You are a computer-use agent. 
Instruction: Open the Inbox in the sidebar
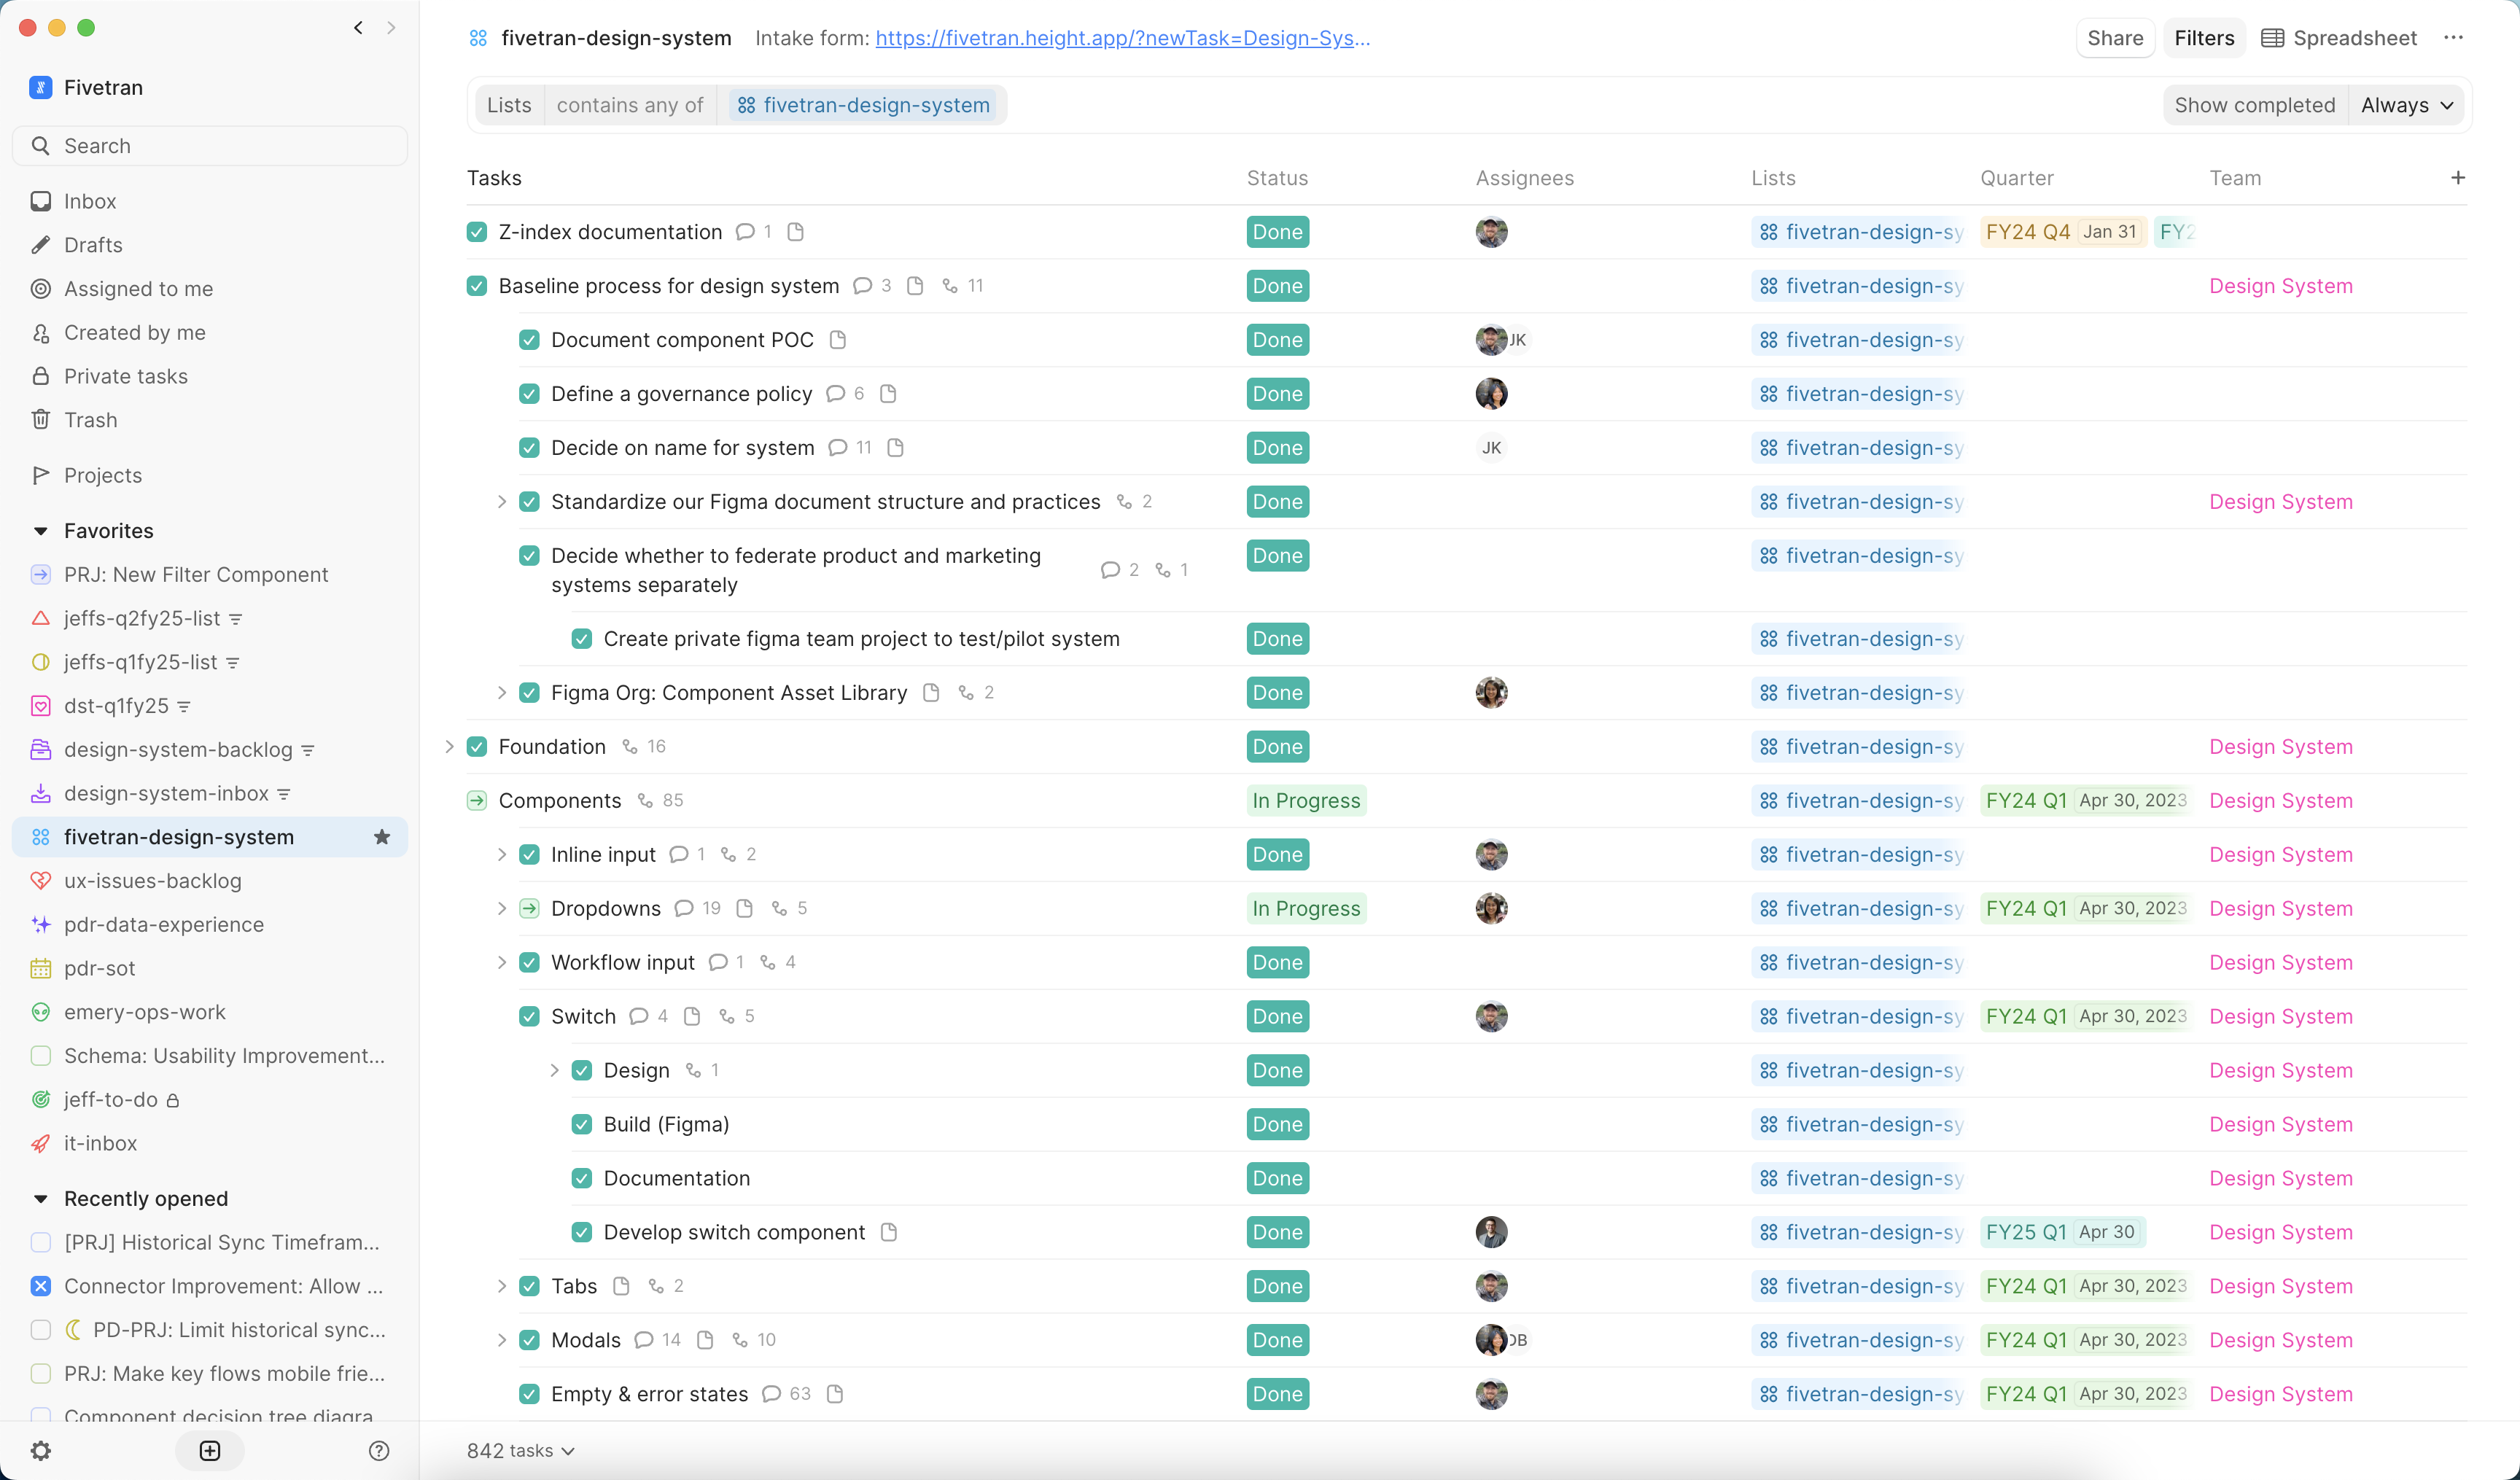(210, 201)
